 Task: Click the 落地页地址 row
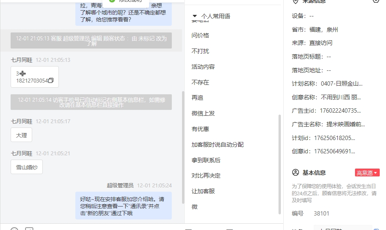click(x=311, y=70)
